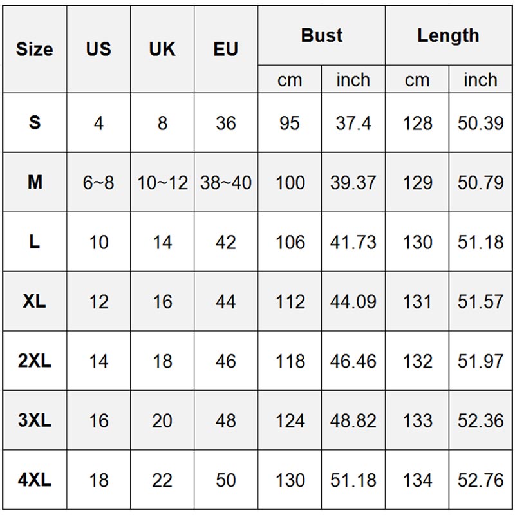The image size is (515, 515).
Task: Click the 37.4 bust inch value
Action: (353, 123)
